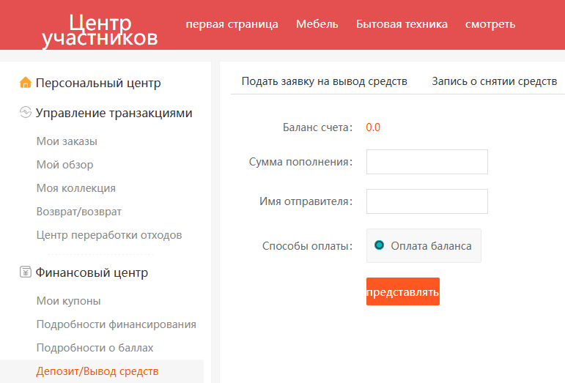Focus the Имя отправителя text box
Image resolution: width=565 pixels, height=383 pixels.
tap(426, 201)
